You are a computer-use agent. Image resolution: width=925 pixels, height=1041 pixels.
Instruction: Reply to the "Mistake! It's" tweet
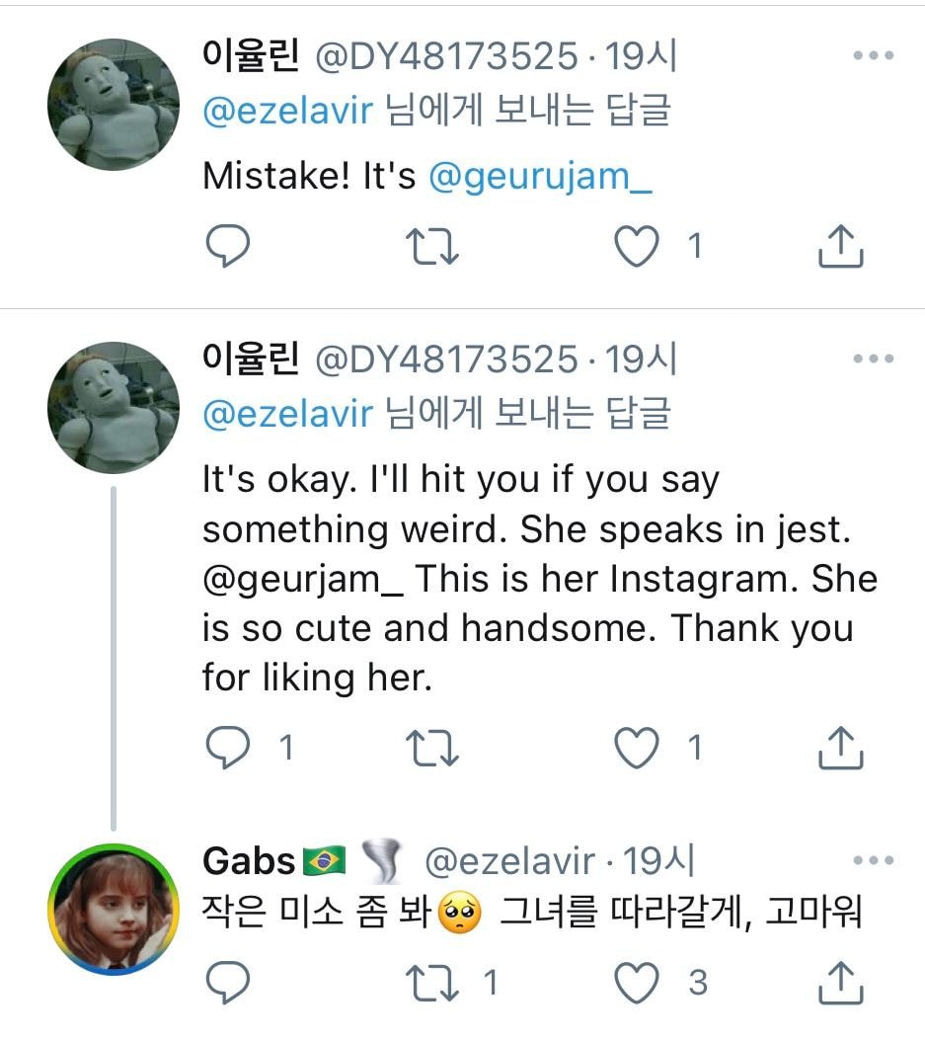tap(227, 247)
